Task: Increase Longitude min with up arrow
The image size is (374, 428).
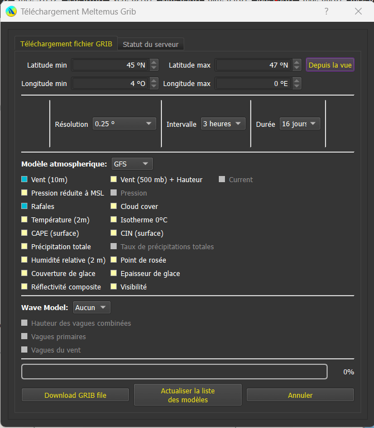Action: pos(154,80)
